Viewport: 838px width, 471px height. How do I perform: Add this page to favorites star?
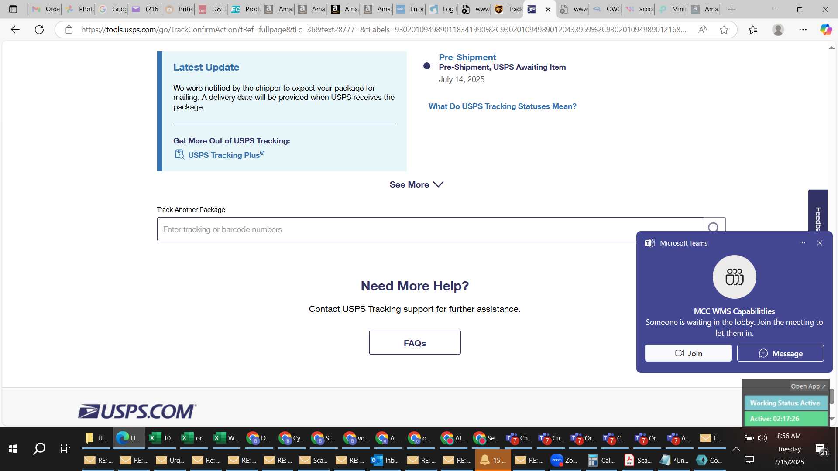pyautogui.click(x=724, y=30)
